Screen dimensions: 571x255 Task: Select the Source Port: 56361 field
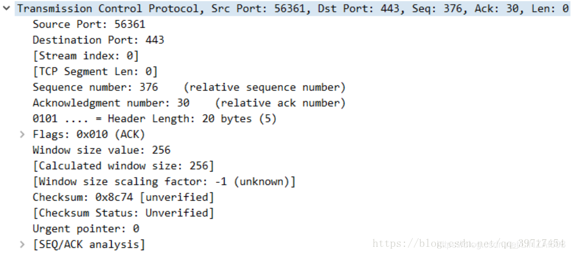(89, 24)
